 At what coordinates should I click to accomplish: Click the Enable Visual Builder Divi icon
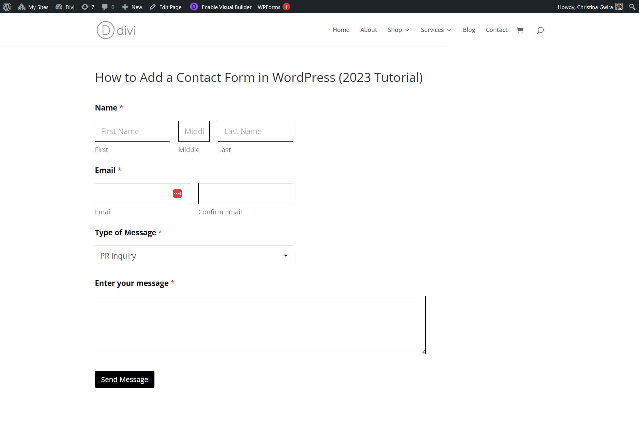(194, 6)
